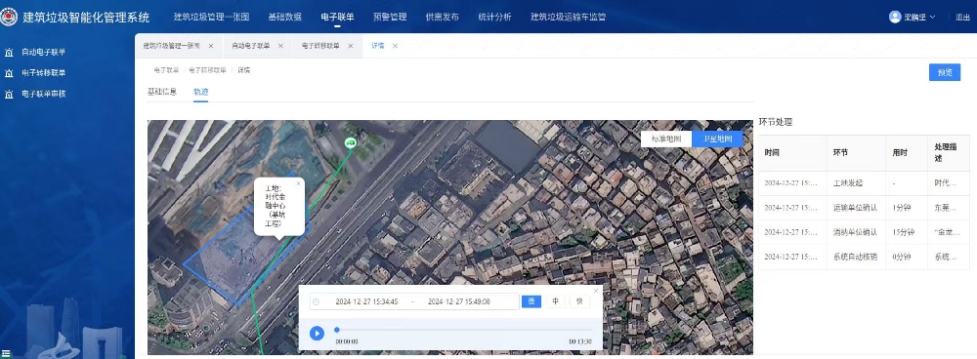Play the track replay

317,334
